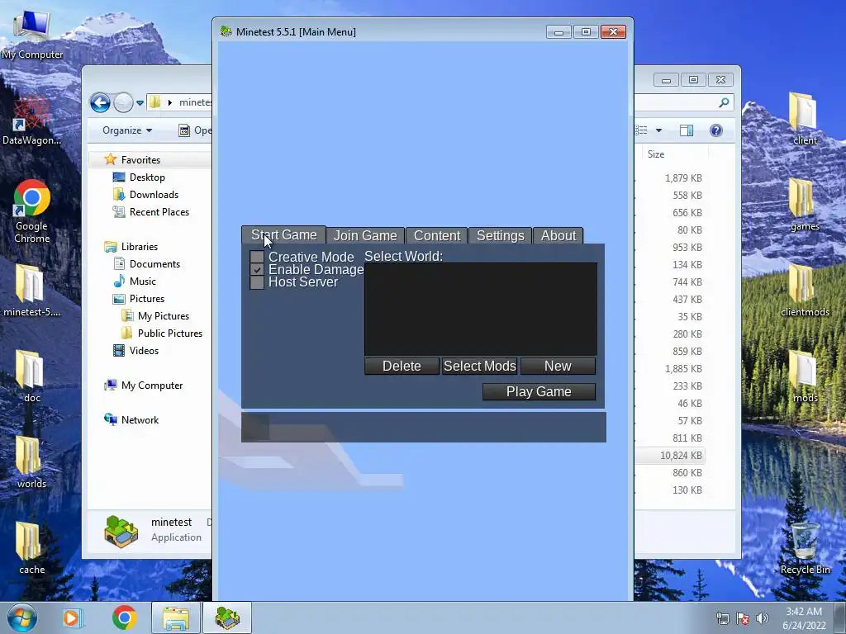The image size is (846, 634).
Task: Select the Pictures library
Action: [x=146, y=299]
